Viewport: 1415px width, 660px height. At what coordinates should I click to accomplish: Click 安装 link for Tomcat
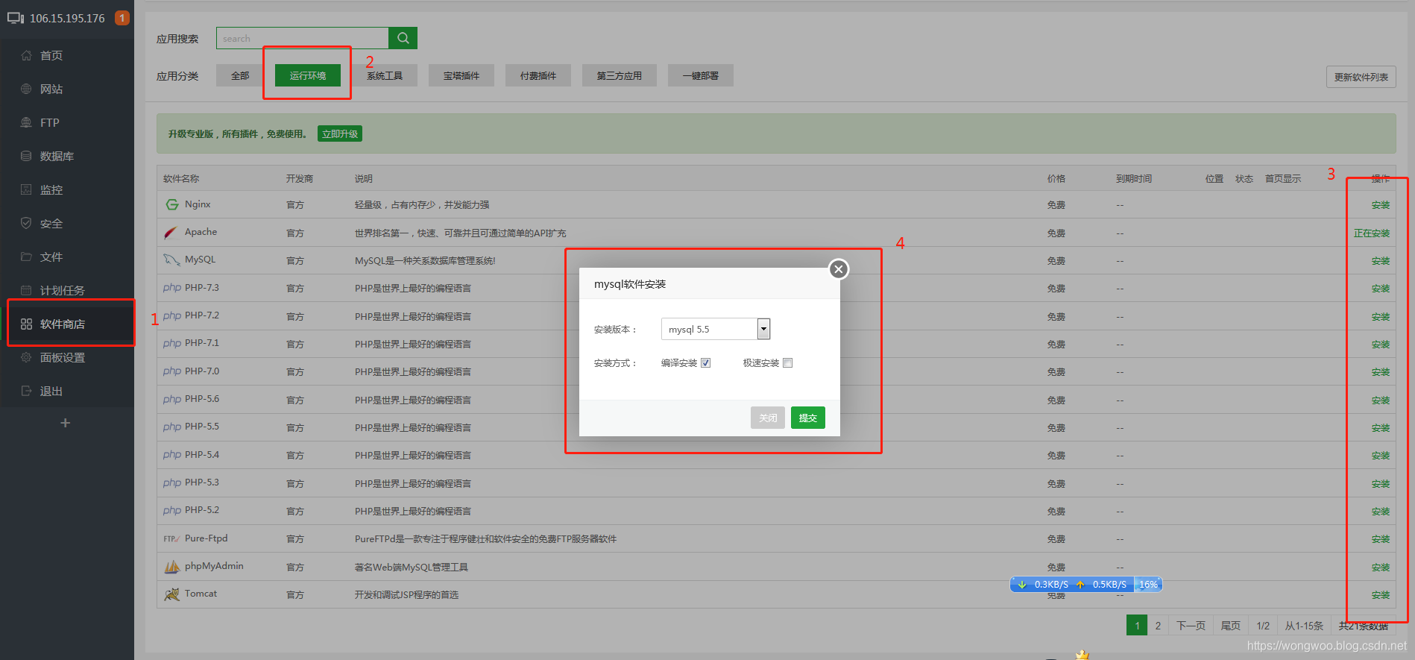(x=1381, y=595)
